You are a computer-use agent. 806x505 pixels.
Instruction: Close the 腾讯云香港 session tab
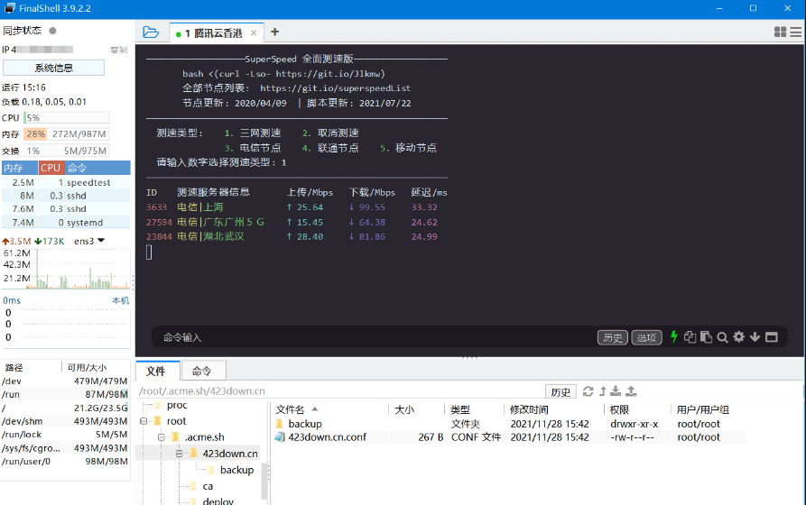pyautogui.click(x=254, y=32)
